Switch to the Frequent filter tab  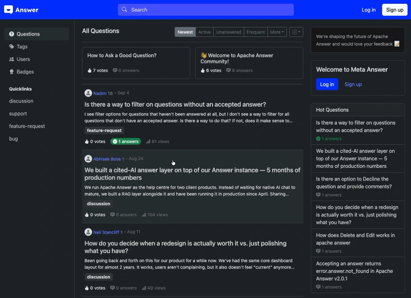click(x=255, y=32)
